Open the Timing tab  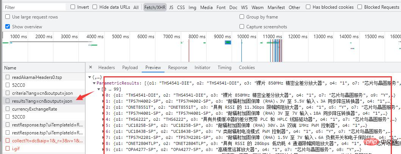tap(224, 67)
